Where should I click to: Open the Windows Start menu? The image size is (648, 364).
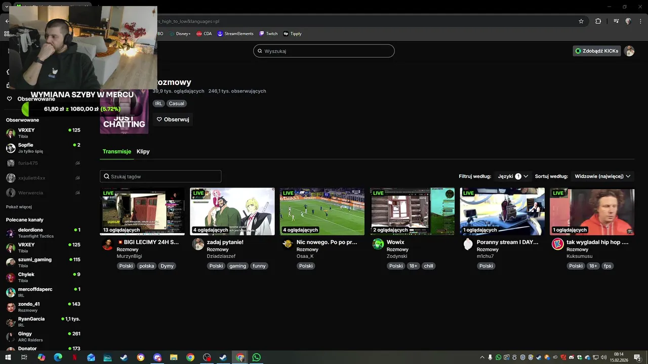point(7,357)
